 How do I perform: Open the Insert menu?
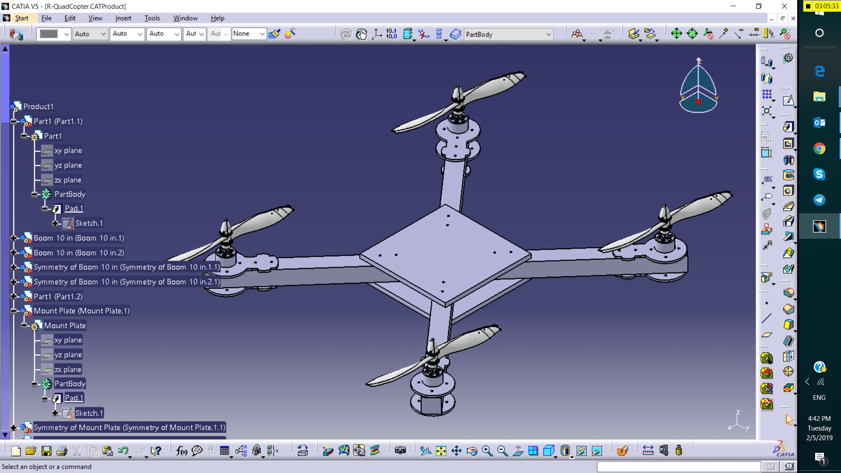click(123, 18)
